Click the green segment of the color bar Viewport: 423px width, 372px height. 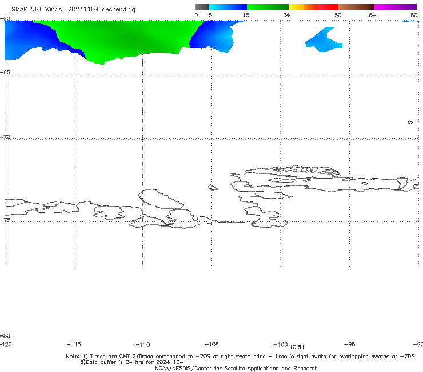pos(268,7)
